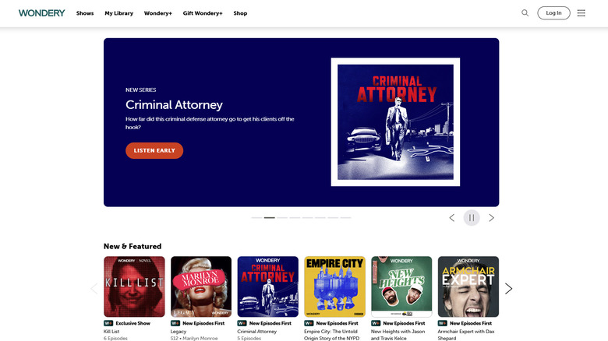This screenshot has width=608, height=341.
Task: Click the Log In button
Action: click(x=553, y=12)
